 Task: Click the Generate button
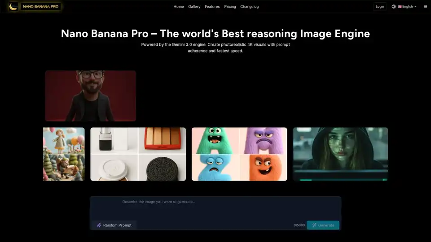(x=323, y=225)
